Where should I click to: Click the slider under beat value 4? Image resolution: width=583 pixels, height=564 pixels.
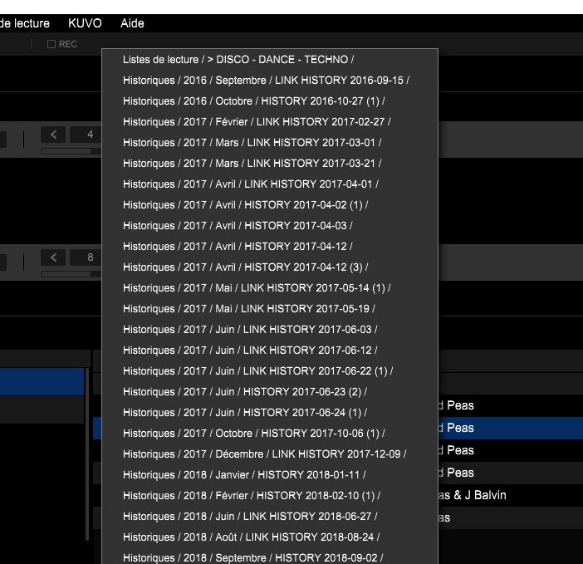(x=71, y=151)
